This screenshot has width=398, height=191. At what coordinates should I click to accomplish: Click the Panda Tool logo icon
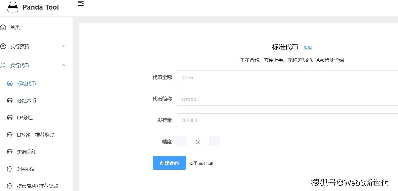[13, 7]
